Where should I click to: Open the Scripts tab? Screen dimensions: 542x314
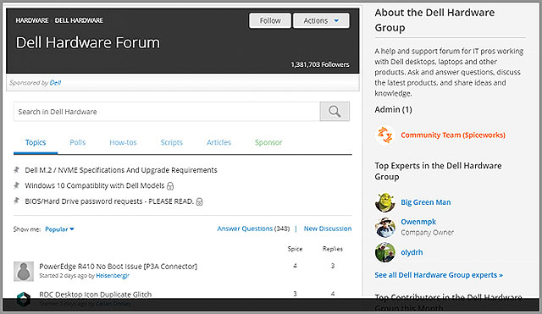tap(172, 142)
